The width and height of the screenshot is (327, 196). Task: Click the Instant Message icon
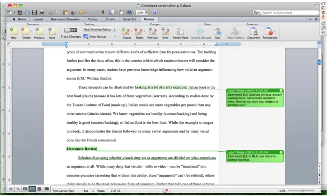(x=201, y=33)
